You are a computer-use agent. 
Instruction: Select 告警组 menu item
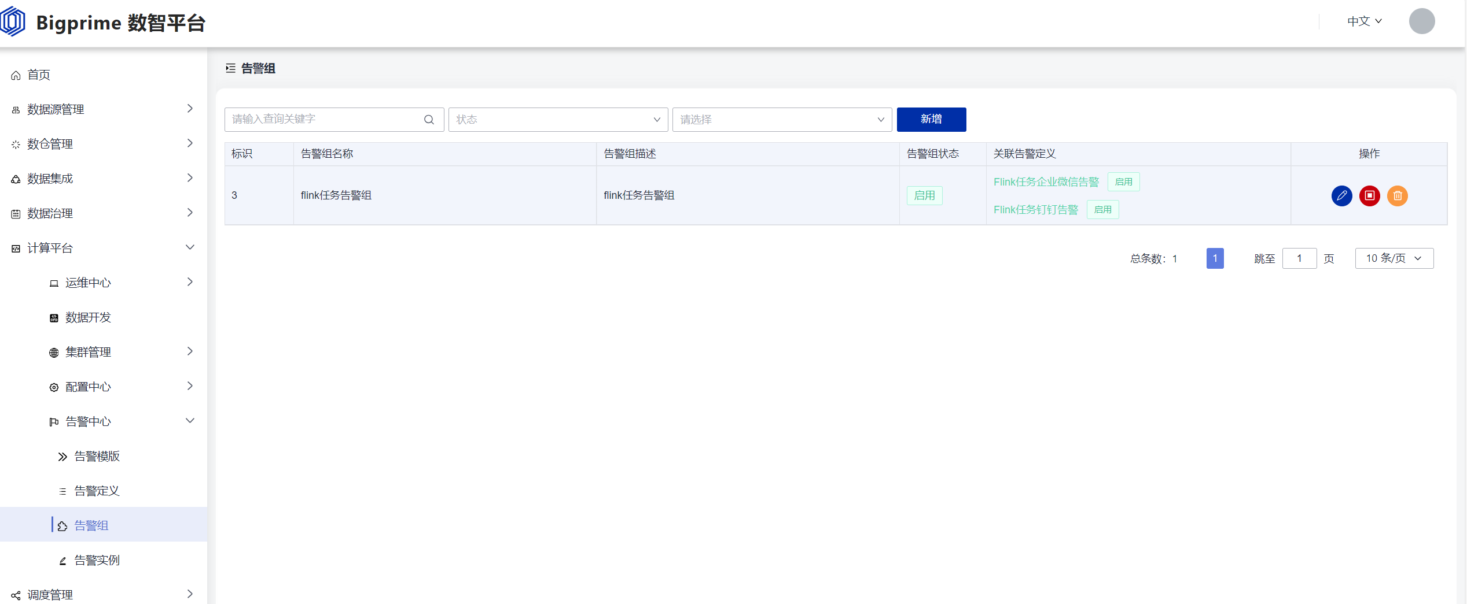tap(104, 525)
